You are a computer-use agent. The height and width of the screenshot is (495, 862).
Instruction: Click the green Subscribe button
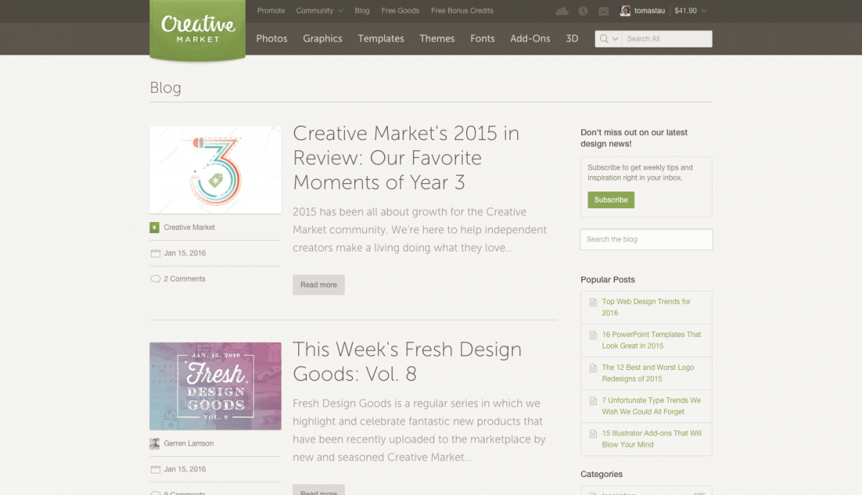(611, 200)
